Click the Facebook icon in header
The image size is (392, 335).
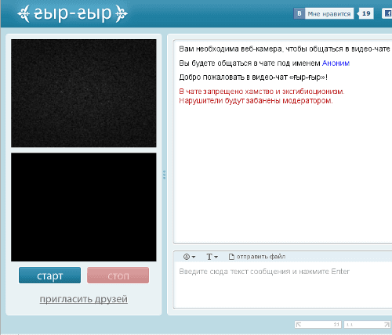point(387,13)
